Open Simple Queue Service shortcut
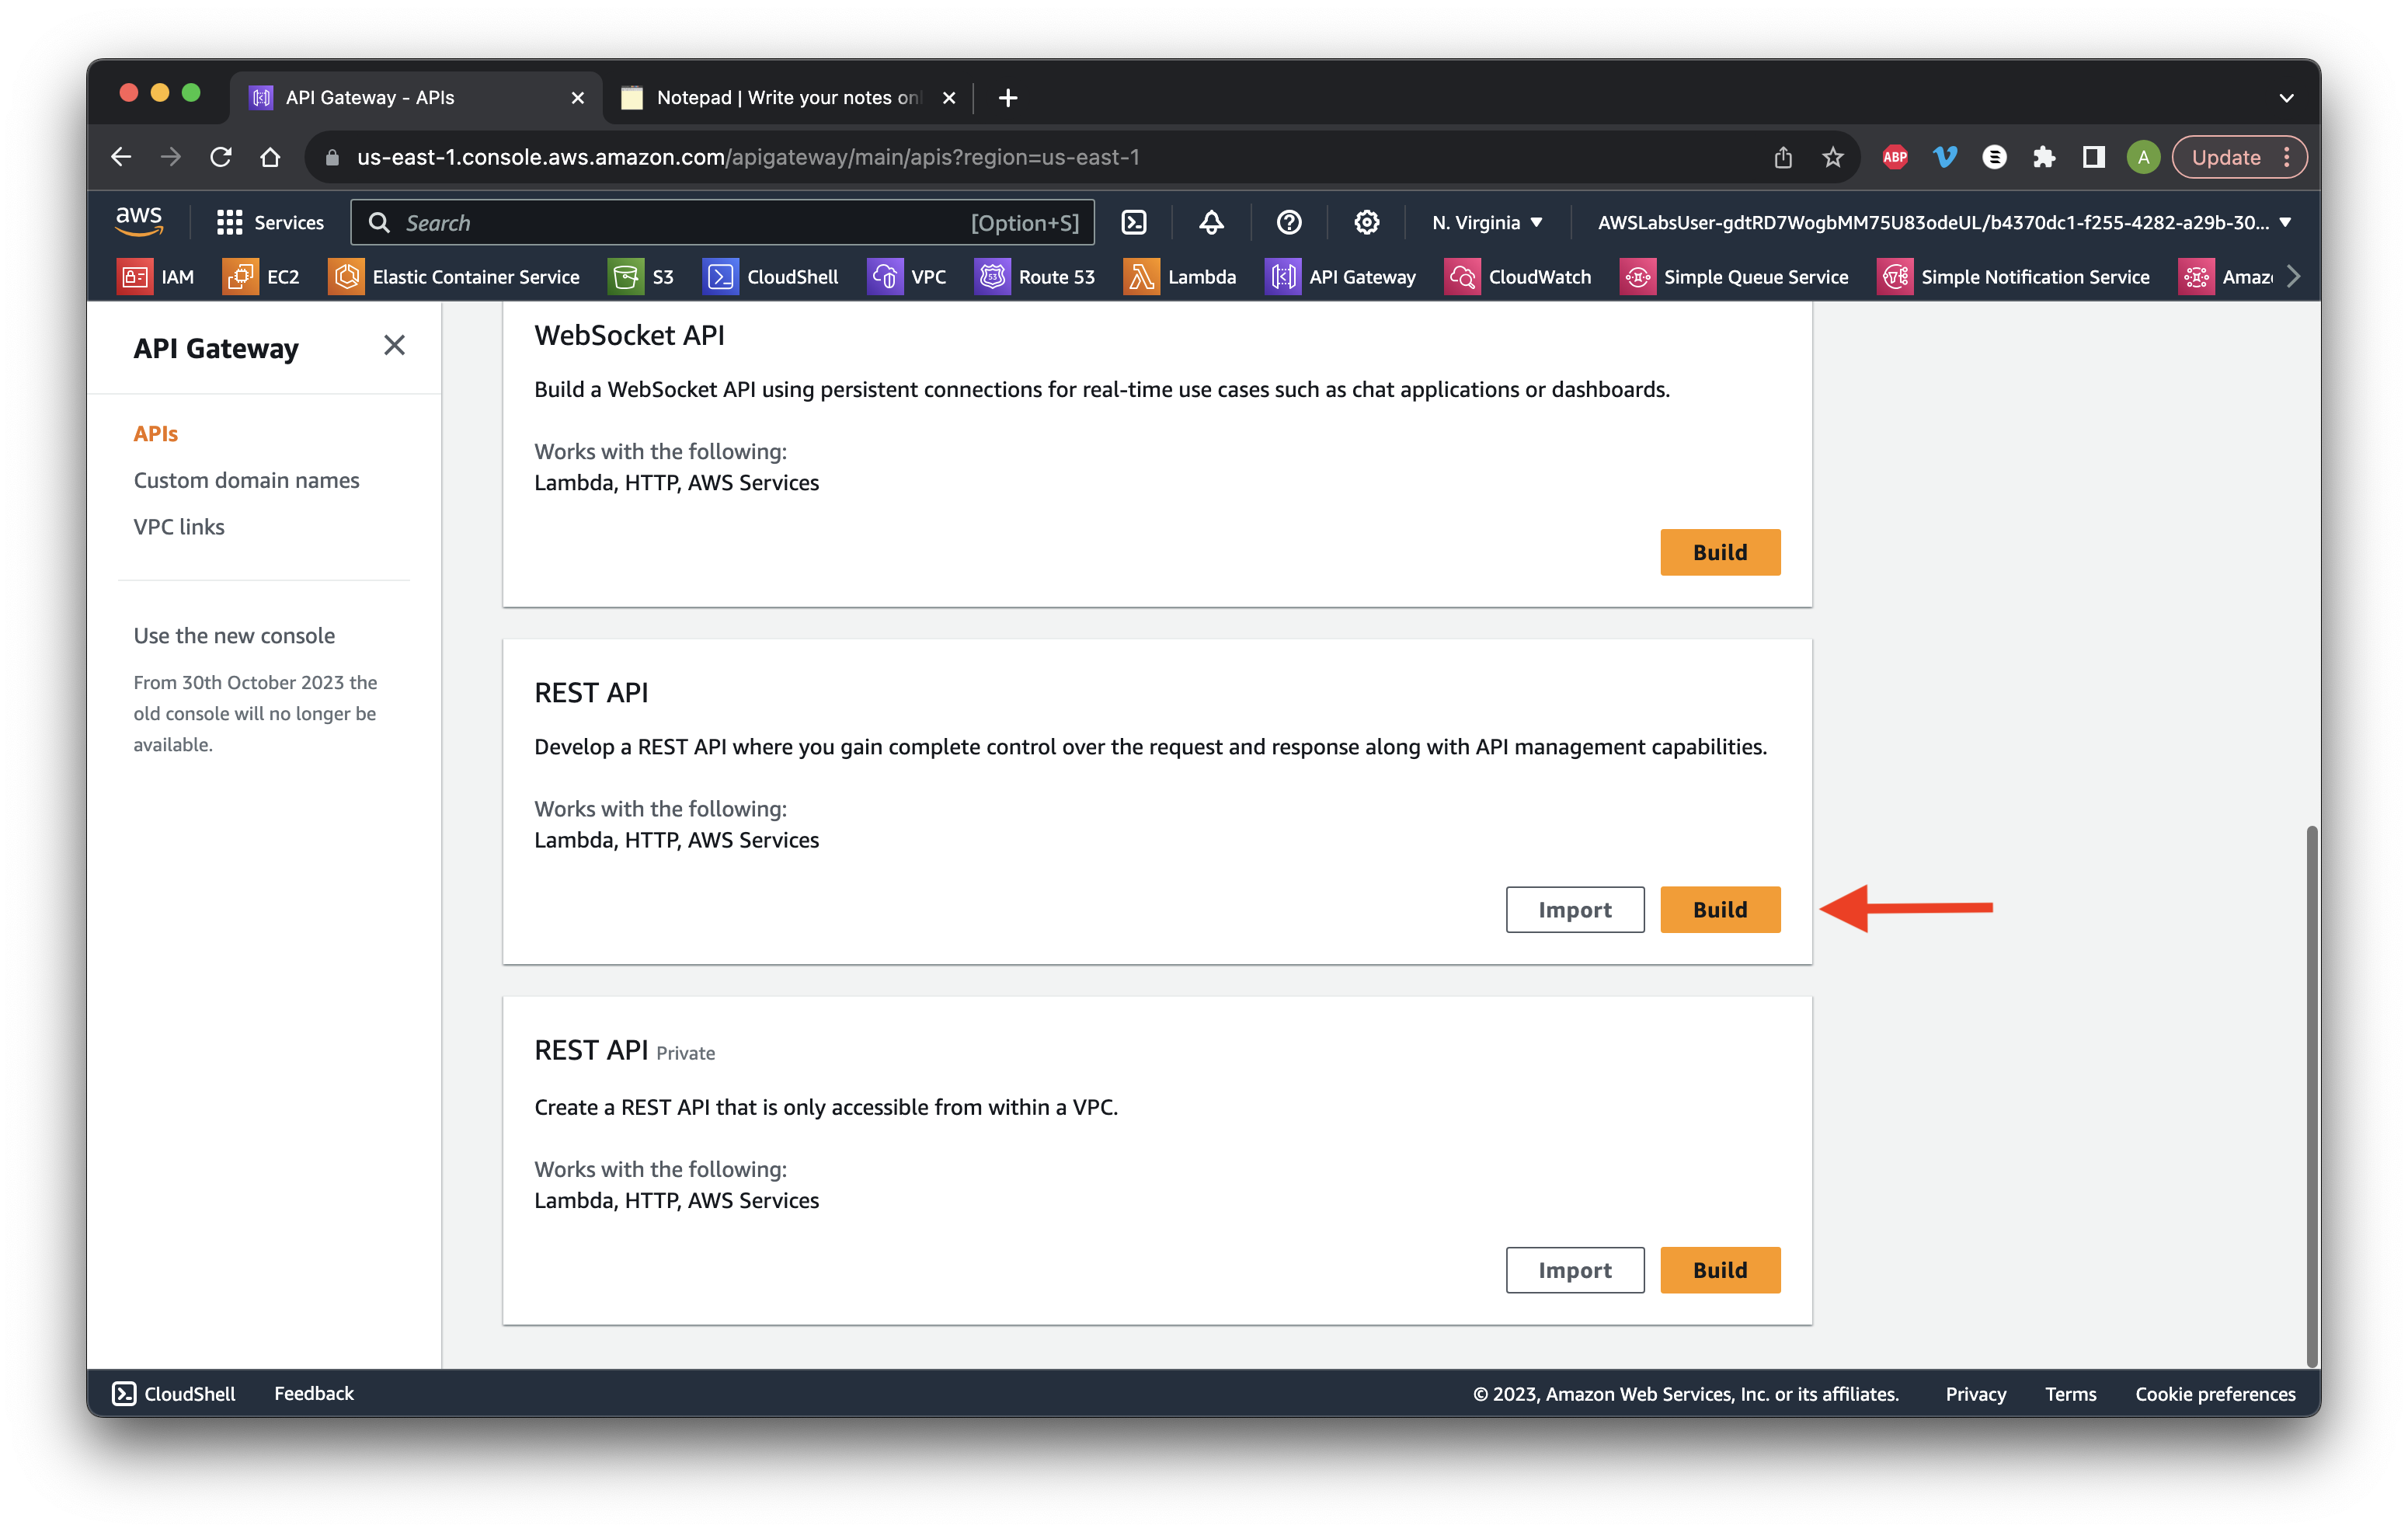This screenshot has height=1532, width=2408. (x=1734, y=277)
